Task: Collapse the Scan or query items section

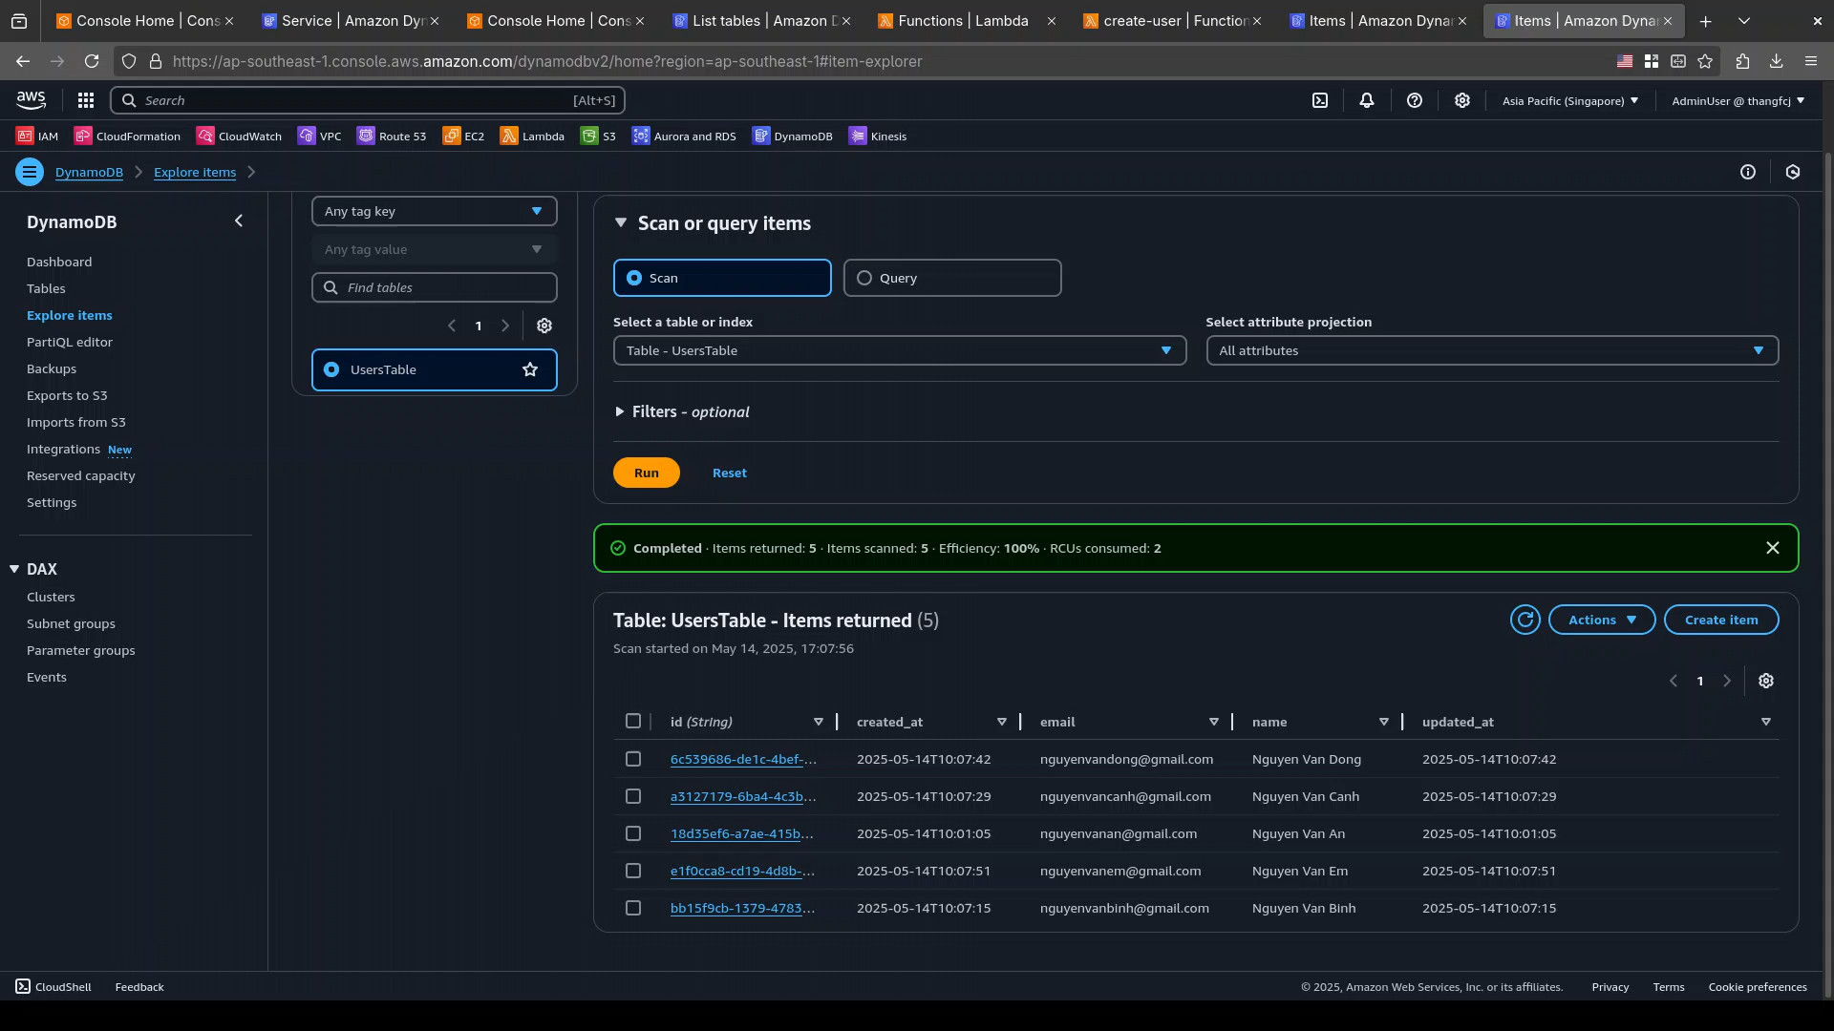Action: point(621,222)
